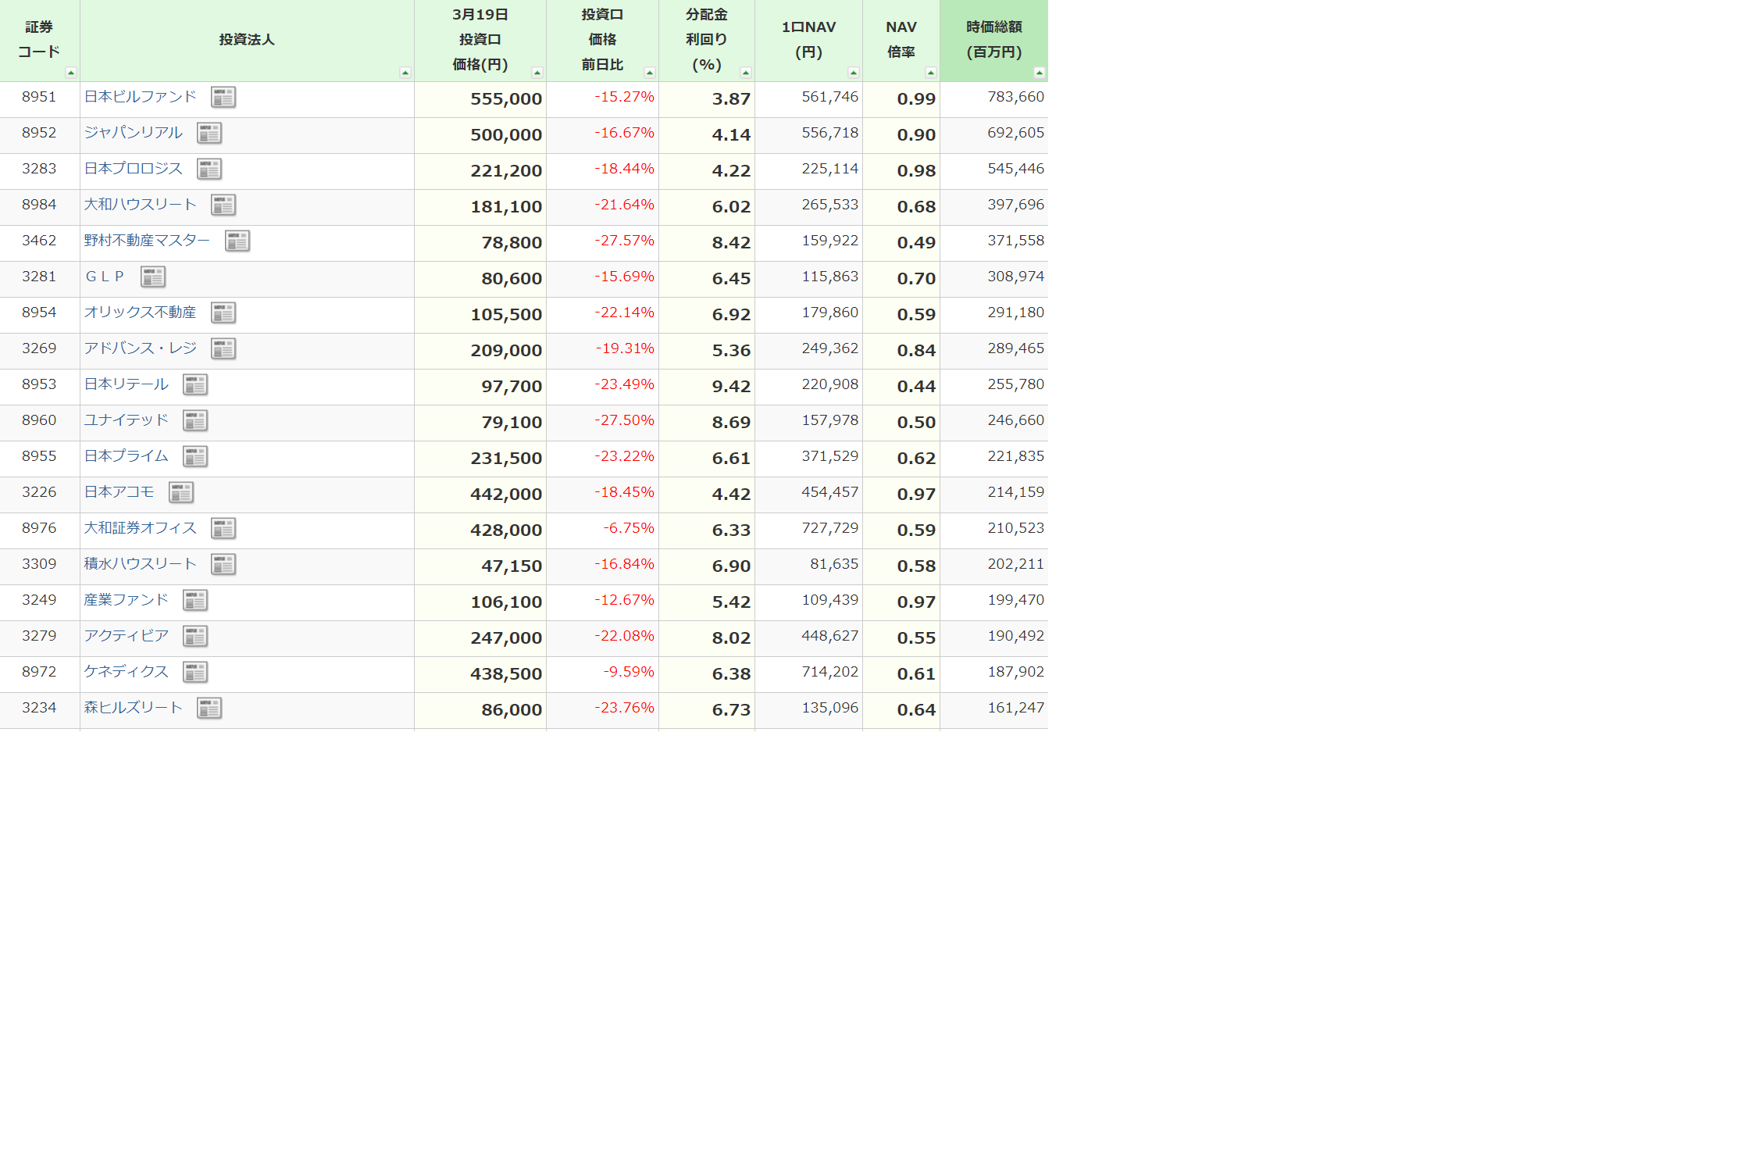Viewport: 1762px width, 1175px height.
Task: Open アクティビア link
Action: pyautogui.click(x=127, y=636)
